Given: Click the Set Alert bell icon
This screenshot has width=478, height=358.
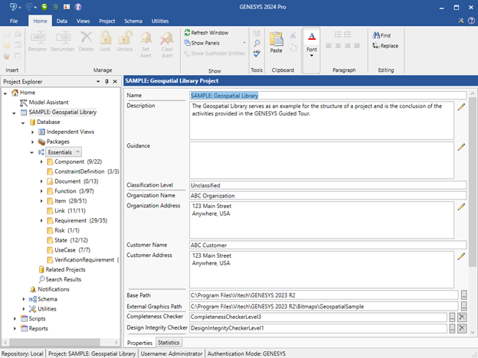Looking at the screenshot, I should [146, 38].
